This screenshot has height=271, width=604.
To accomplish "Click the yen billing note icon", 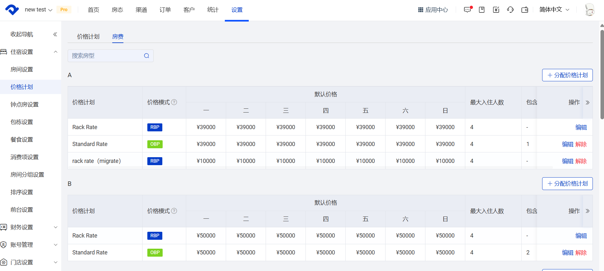I will [x=496, y=10].
